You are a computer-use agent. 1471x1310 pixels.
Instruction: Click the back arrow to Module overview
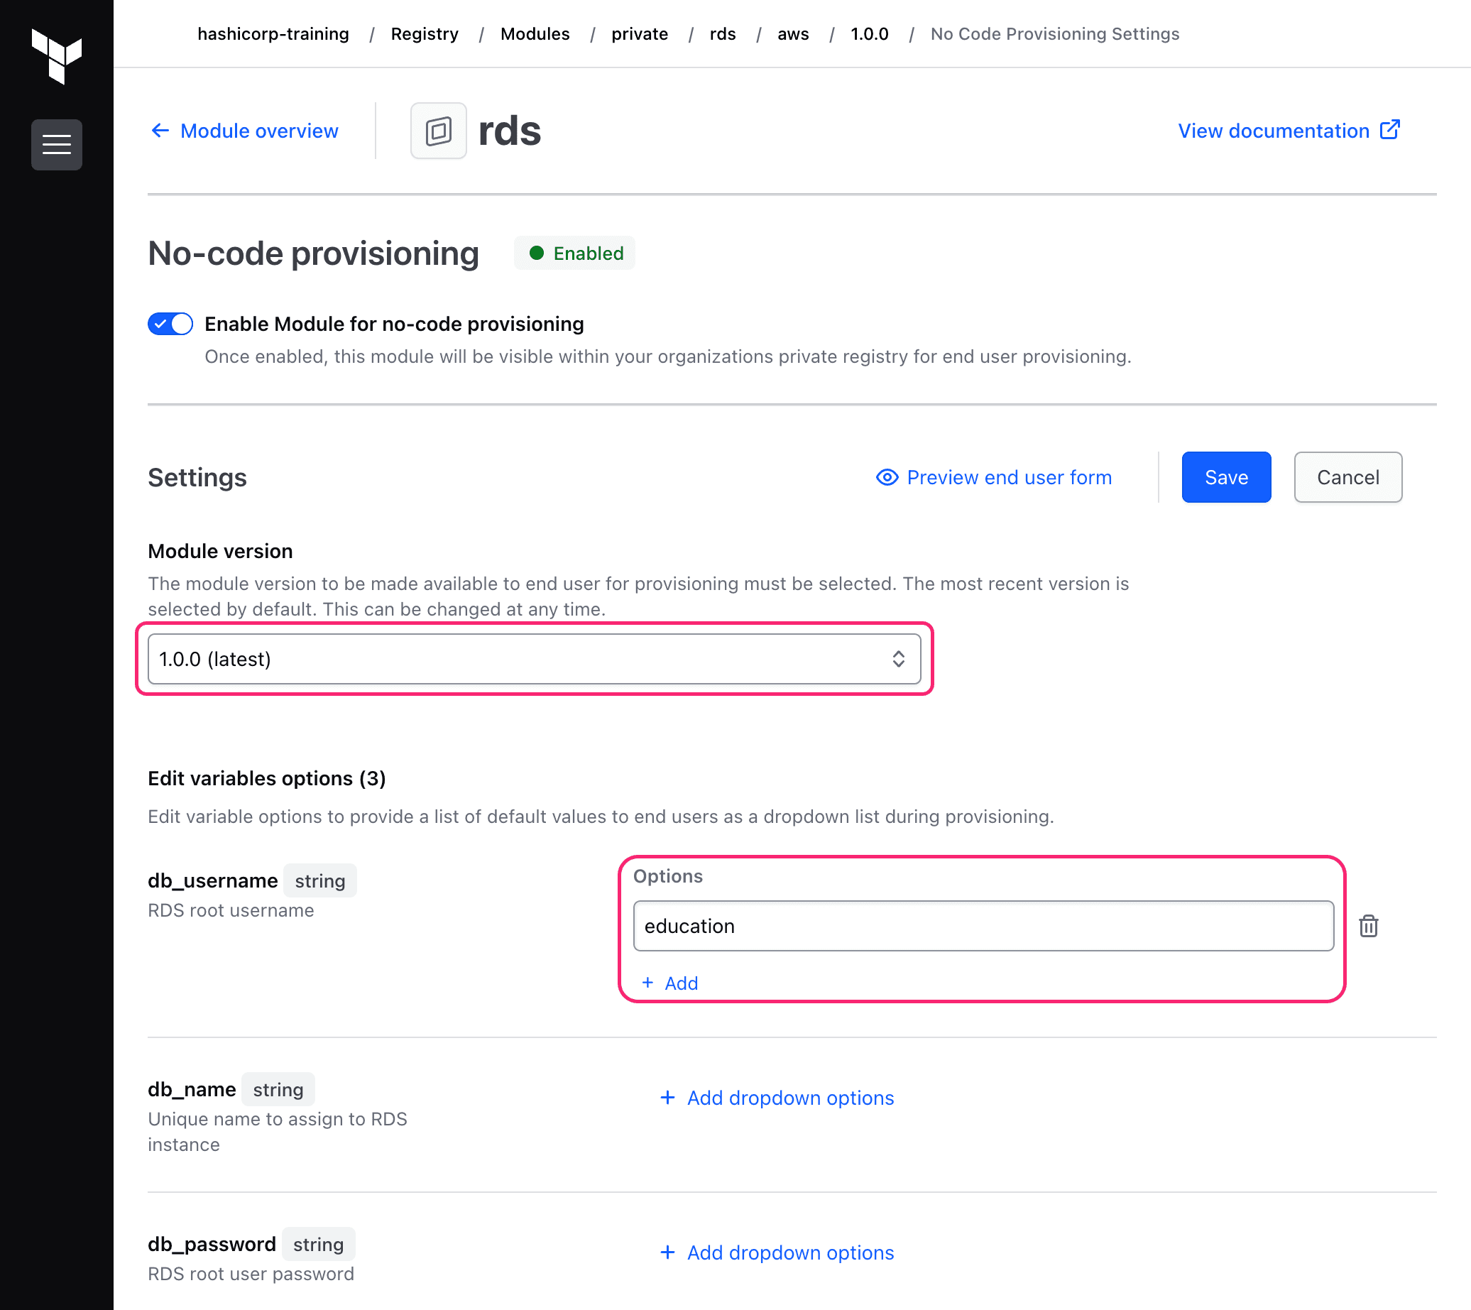(x=159, y=130)
